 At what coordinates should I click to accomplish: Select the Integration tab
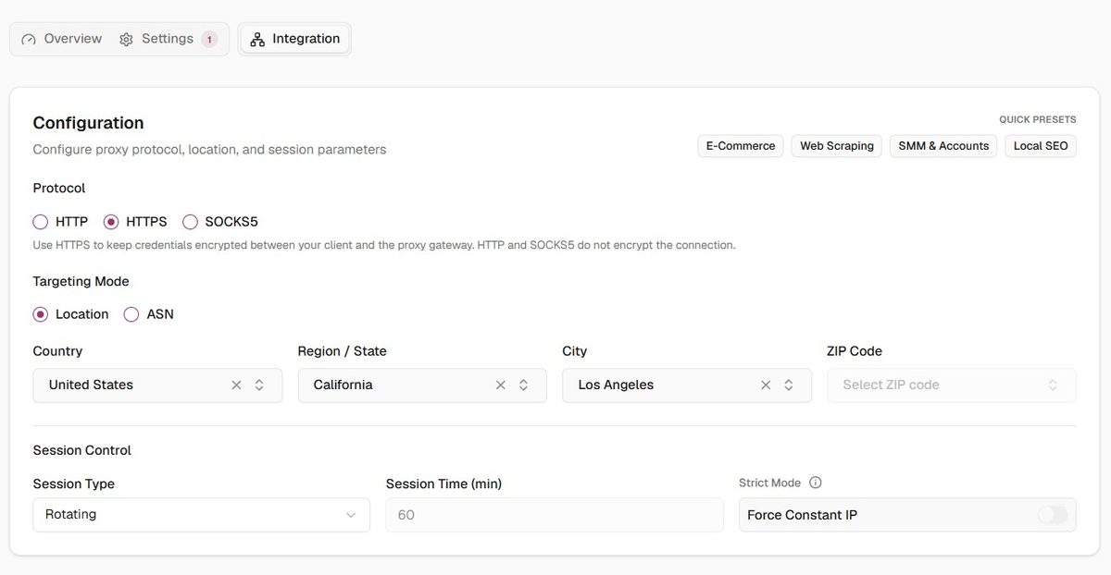[294, 39]
